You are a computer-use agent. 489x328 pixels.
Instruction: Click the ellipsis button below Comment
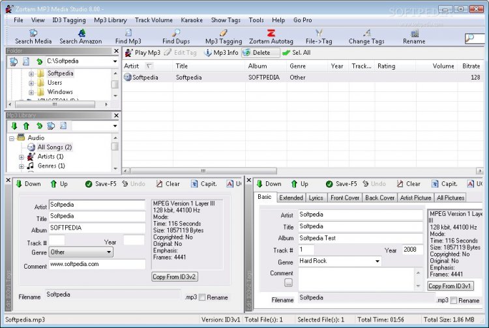pos(288,283)
